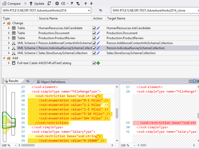Open right pane zoom percentage dropdown

tap(134, 145)
